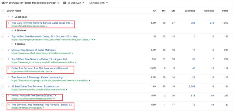The image size is (234, 111).
Task: Click the yelp.com search URL
Action: (52, 40)
